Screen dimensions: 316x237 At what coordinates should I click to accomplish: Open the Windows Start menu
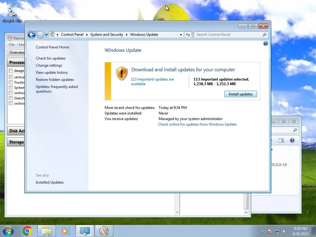point(8,231)
